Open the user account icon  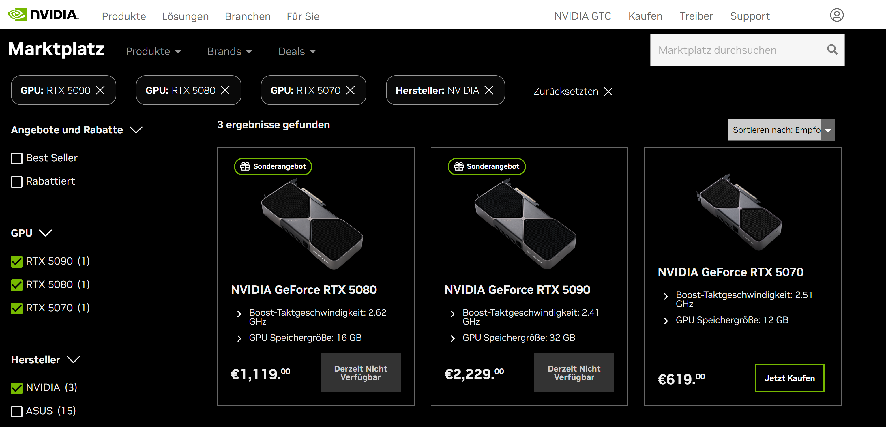coord(836,16)
